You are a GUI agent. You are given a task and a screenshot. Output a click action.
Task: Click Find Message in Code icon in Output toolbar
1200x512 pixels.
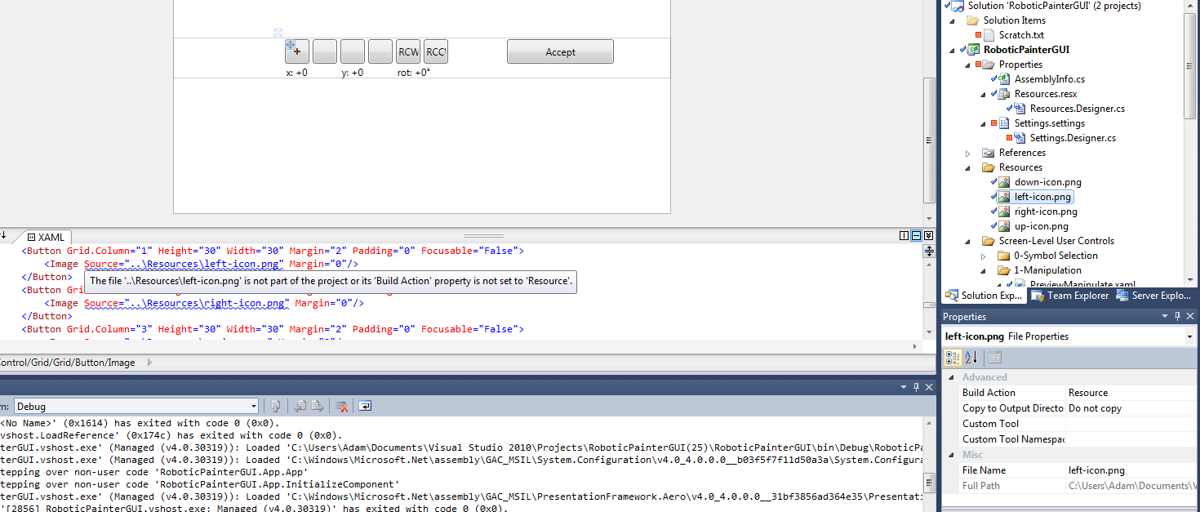[x=277, y=406]
